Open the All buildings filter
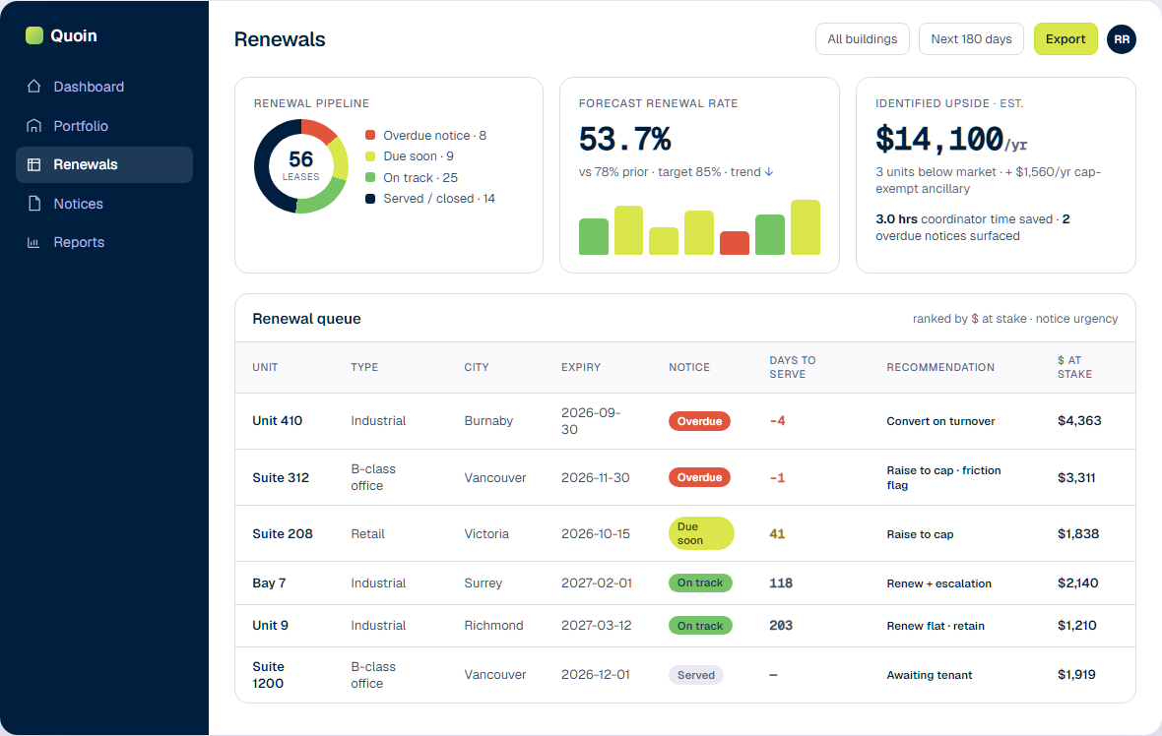1162x736 pixels. coord(862,39)
